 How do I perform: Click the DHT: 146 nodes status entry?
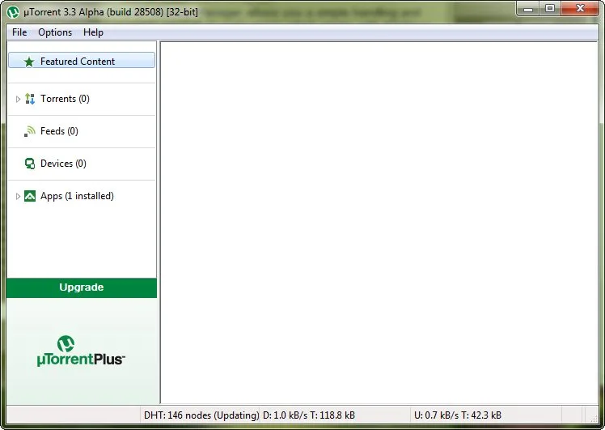(201, 415)
